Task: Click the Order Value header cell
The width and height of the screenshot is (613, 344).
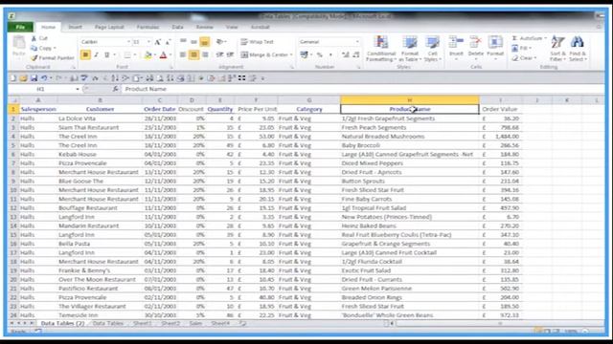Action: click(x=500, y=109)
